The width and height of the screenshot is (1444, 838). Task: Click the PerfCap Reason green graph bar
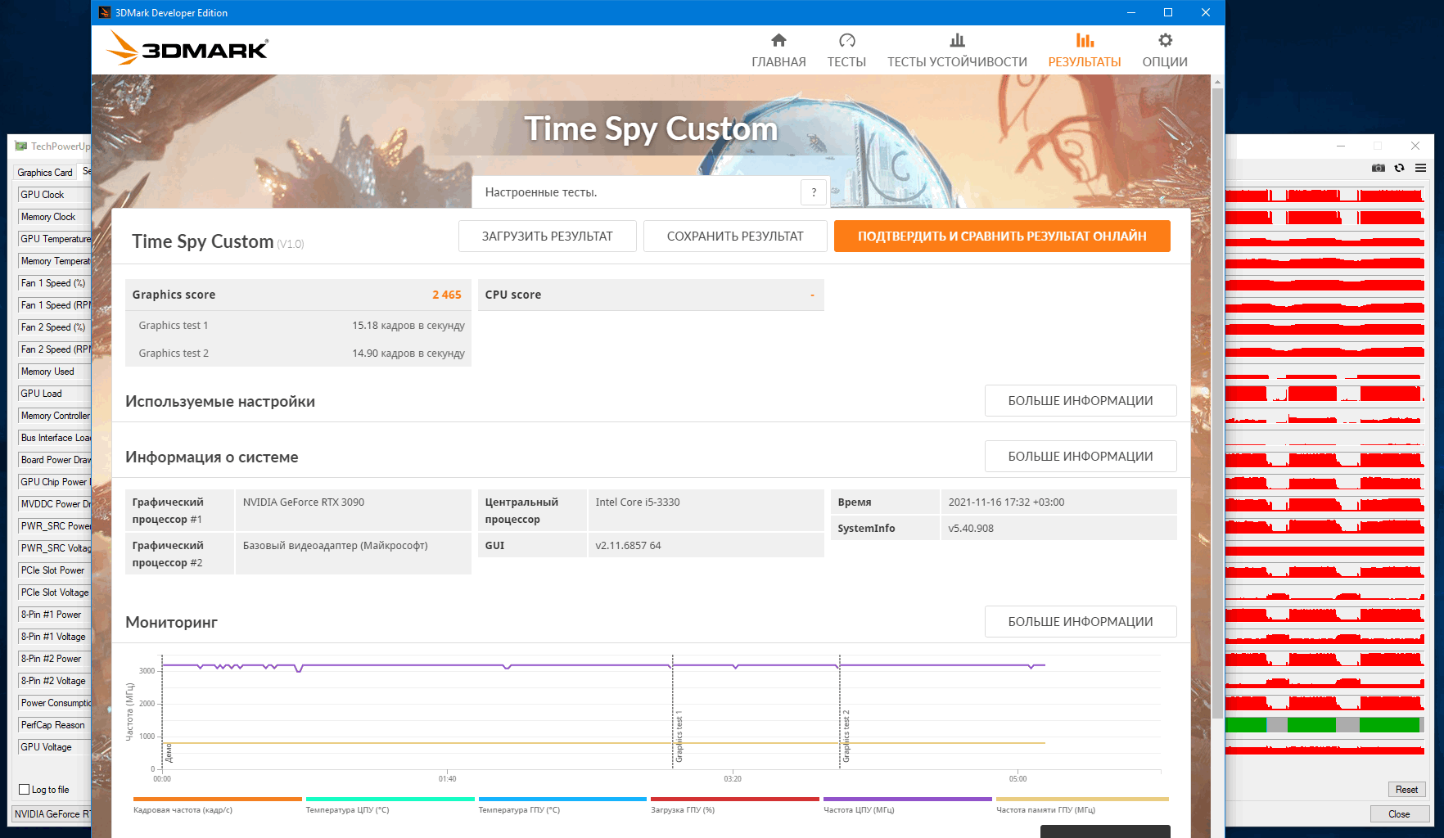1323,725
